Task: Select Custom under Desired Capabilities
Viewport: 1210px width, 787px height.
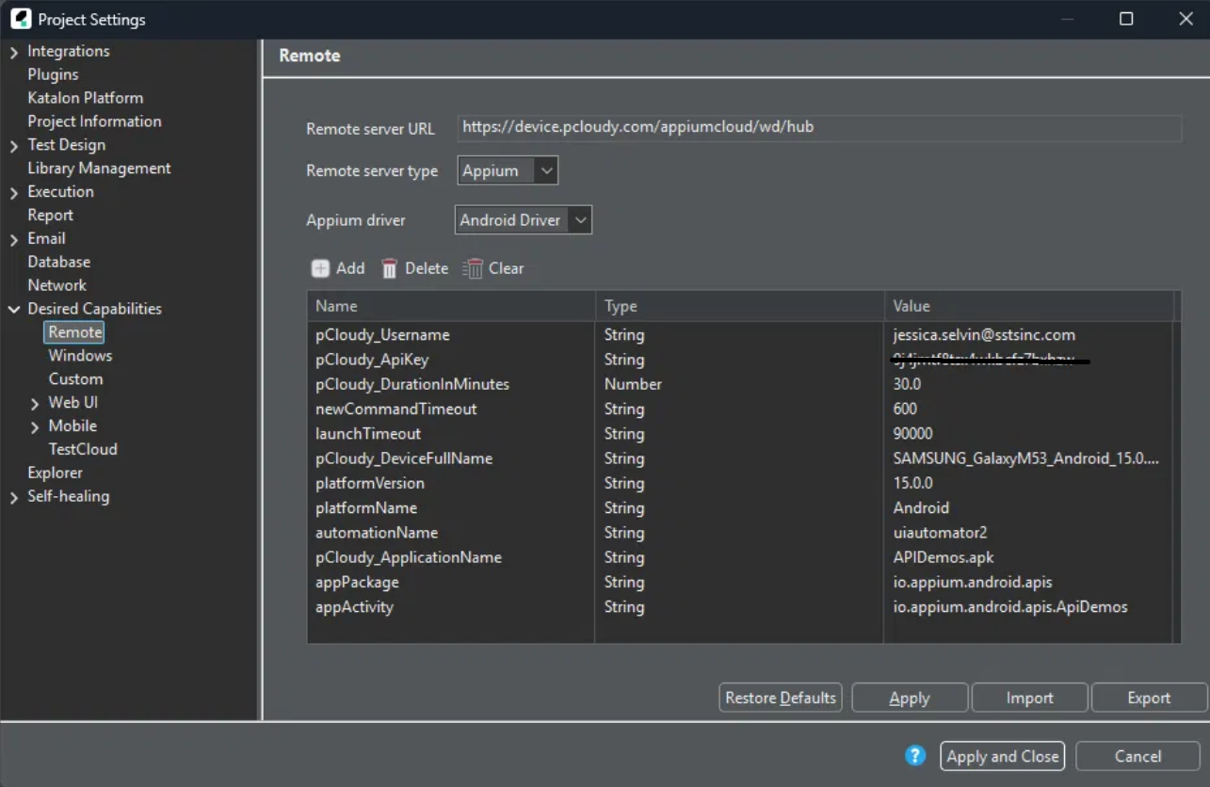Action: point(75,379)
